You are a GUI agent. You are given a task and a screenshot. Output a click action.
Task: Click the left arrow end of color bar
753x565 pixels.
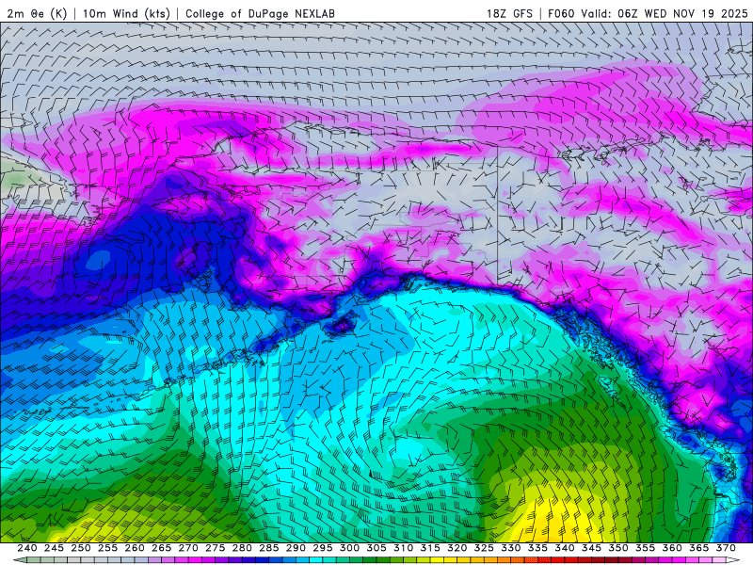[20, 560]
